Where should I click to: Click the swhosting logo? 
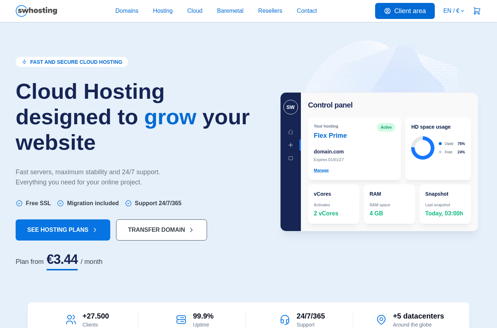tap(36, 11)
